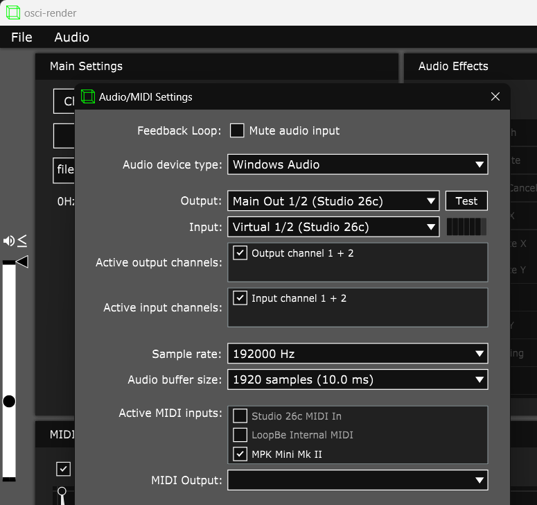Open the Audio menu
Image resolution: width=537 pixels, height=505 pixels.
point(71,37)
